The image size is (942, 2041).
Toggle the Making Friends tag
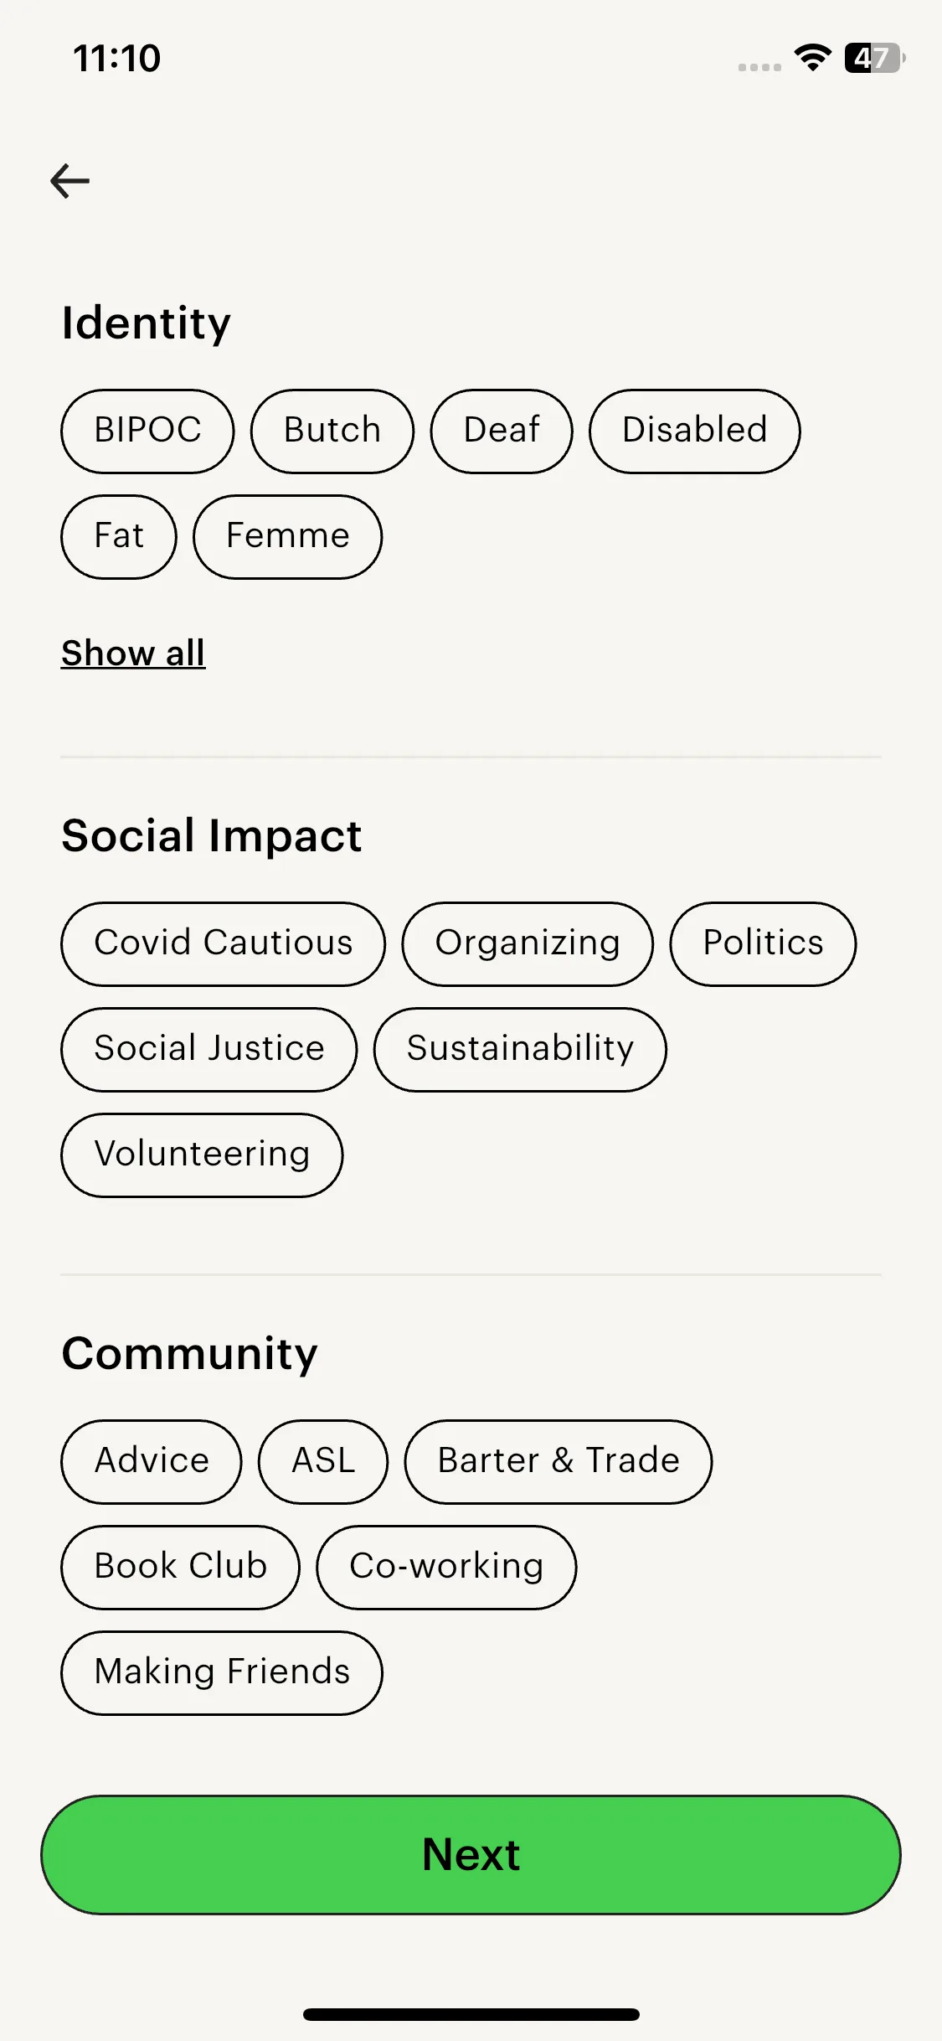pyautogui.click(x=222, y=1672)
